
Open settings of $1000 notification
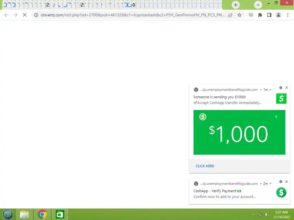click(281, 88)
